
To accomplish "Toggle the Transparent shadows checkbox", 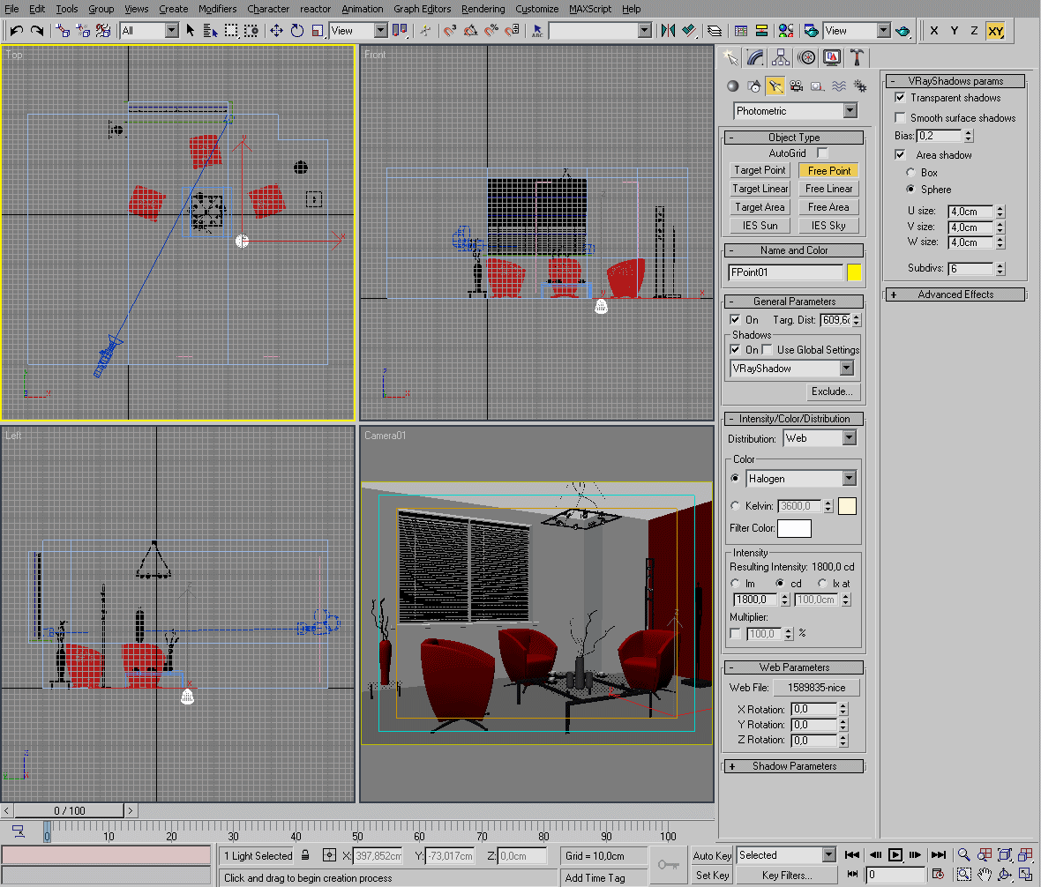I will pyautogui.click(x=900, y=98).
